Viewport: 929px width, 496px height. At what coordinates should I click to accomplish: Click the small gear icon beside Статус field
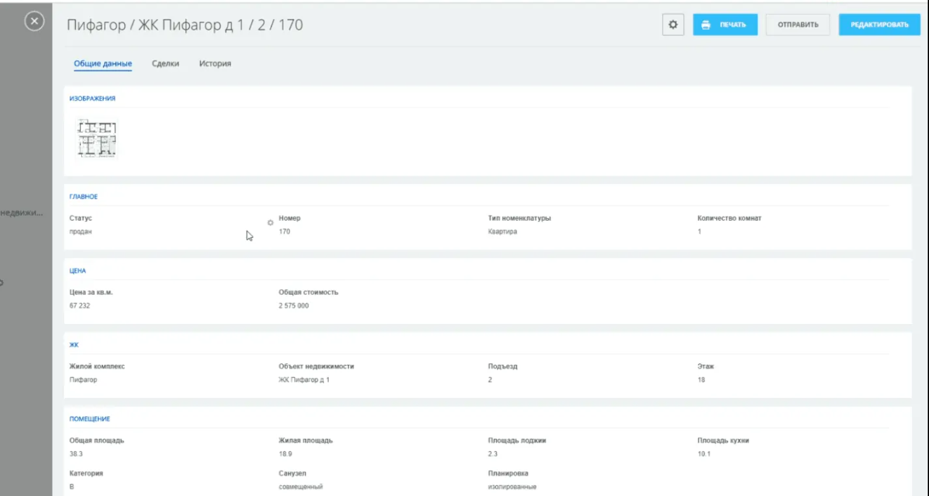pos(270,223)
